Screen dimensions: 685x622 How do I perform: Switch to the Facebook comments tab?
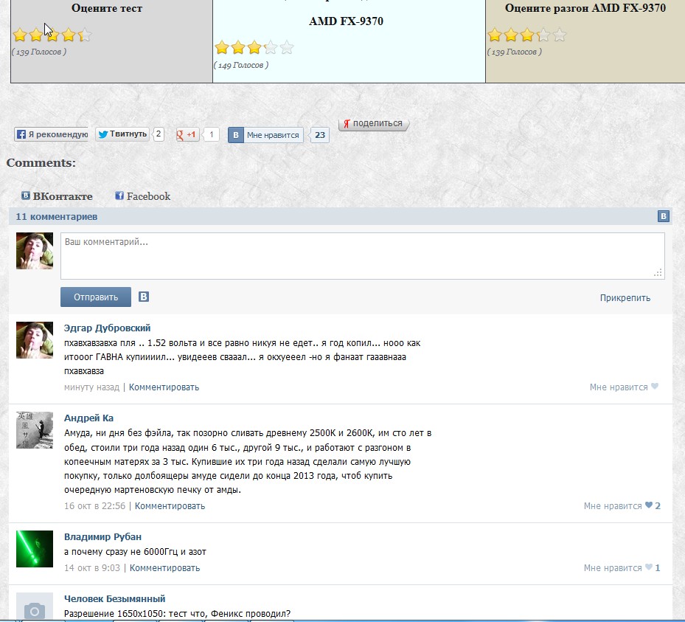pos(143,196)
